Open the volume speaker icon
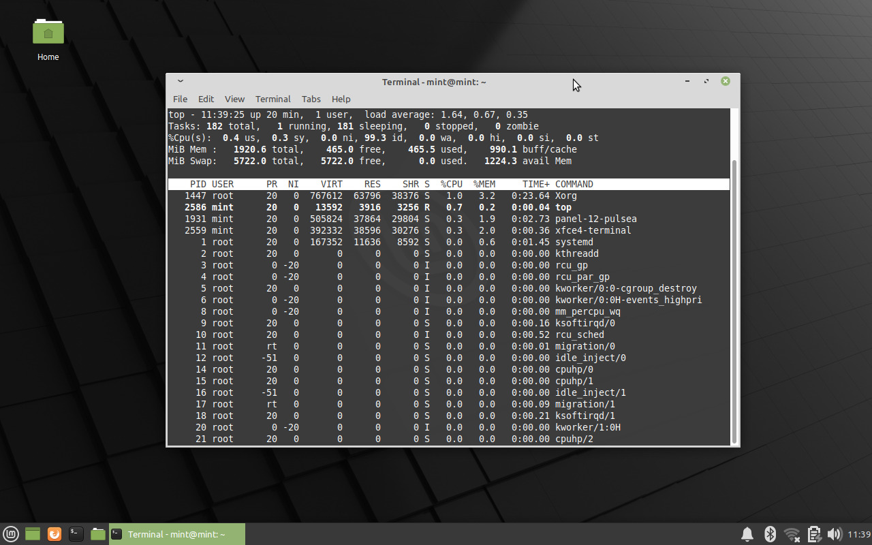Viewport: 872px width, 545px height. (835, 534)
